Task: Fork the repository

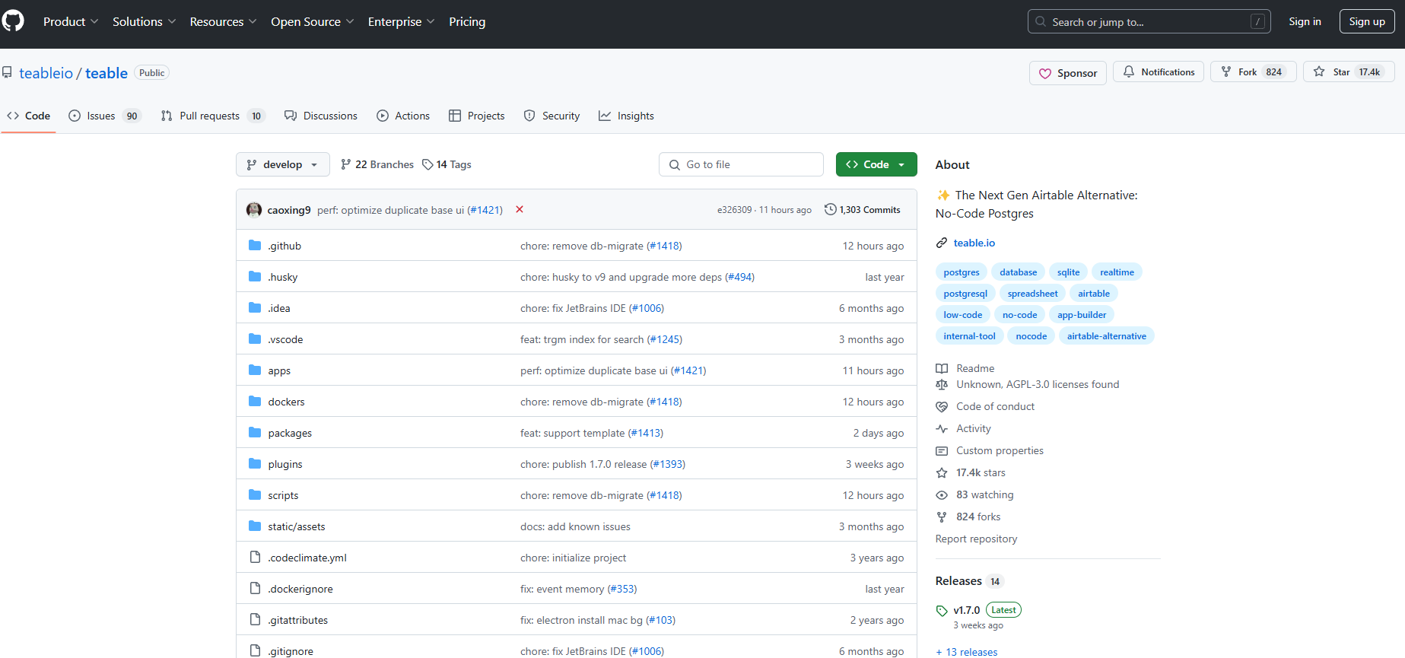Action: (1253, 72)
